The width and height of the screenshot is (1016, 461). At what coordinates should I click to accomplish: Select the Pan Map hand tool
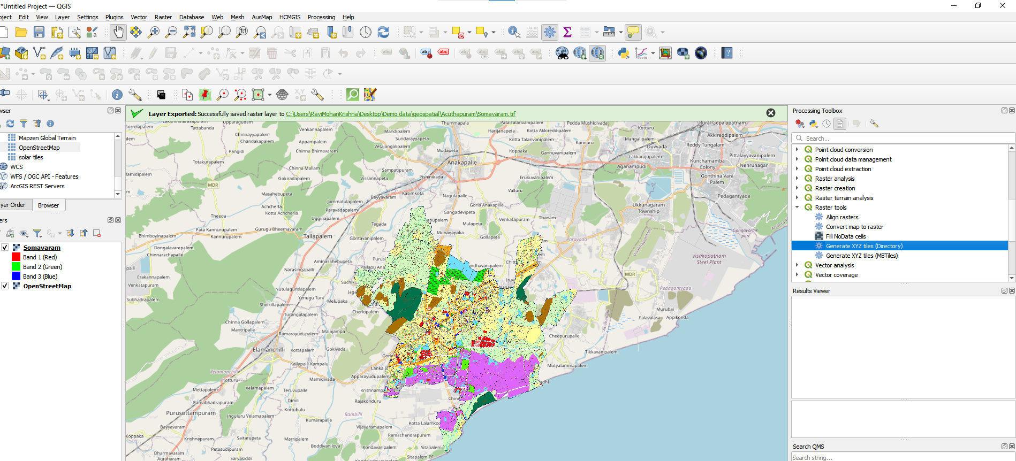(x=118, y=32)
